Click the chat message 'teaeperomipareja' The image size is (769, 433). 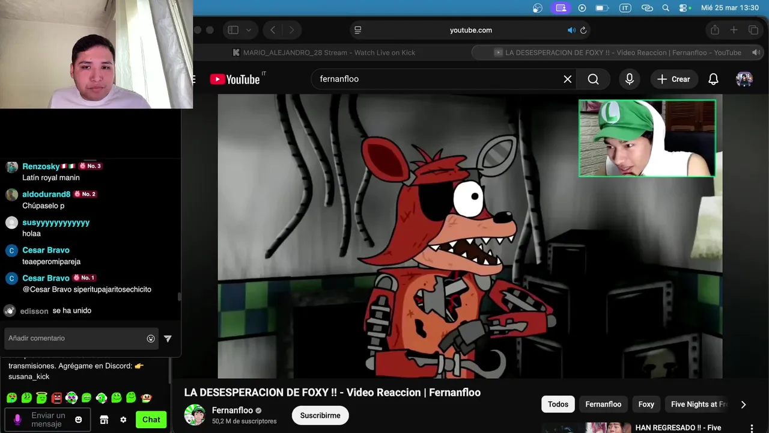tap(51, 262)
